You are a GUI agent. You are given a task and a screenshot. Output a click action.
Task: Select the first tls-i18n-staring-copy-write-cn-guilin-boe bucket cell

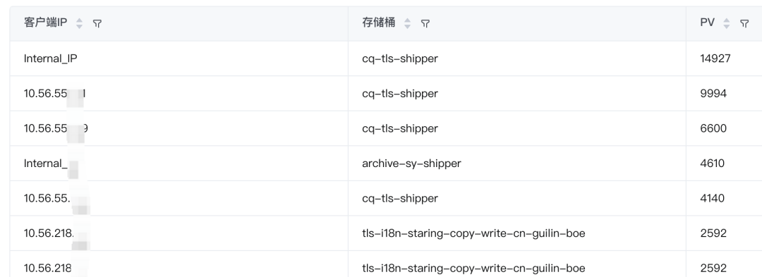point(473,233)
